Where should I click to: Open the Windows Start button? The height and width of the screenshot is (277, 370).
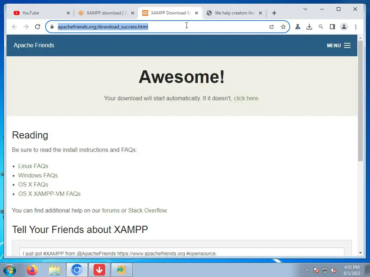click(x=10, y=270)
